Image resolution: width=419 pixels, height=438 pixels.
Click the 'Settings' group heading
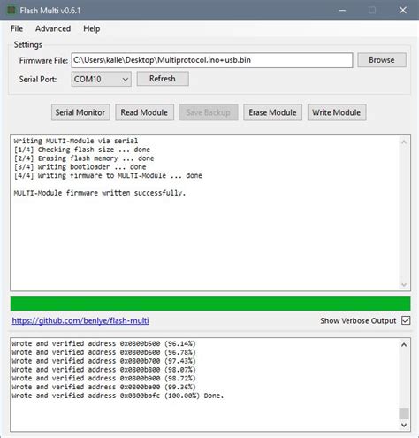point(27,44)
